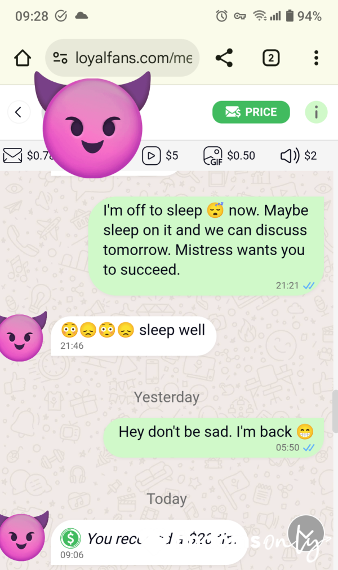Tap the devil avatar beside sleep well message
338x570 pixels.
(23, 337)
